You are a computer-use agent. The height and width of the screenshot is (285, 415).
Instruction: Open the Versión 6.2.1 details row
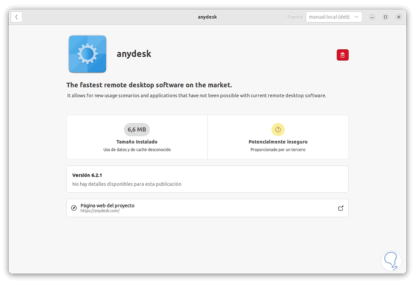tap(207, 179)
